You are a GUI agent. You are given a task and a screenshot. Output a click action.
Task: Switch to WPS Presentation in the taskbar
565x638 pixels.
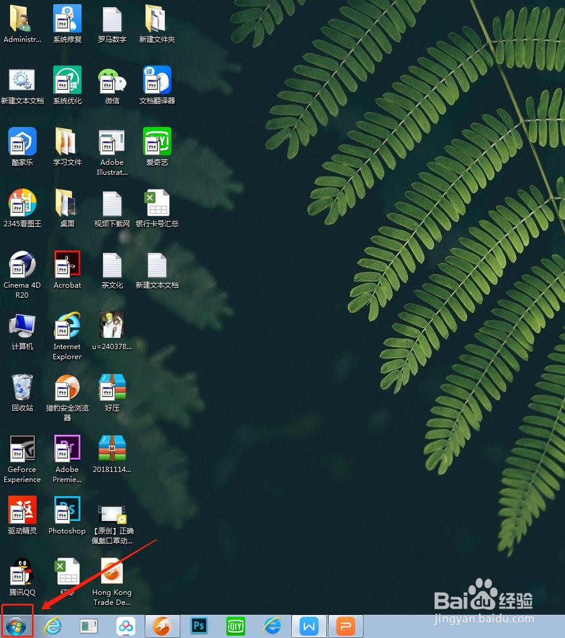pyautogui.click(x=346, y=626)
